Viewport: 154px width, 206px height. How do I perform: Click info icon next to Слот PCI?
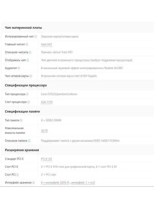tap(17, 175)
